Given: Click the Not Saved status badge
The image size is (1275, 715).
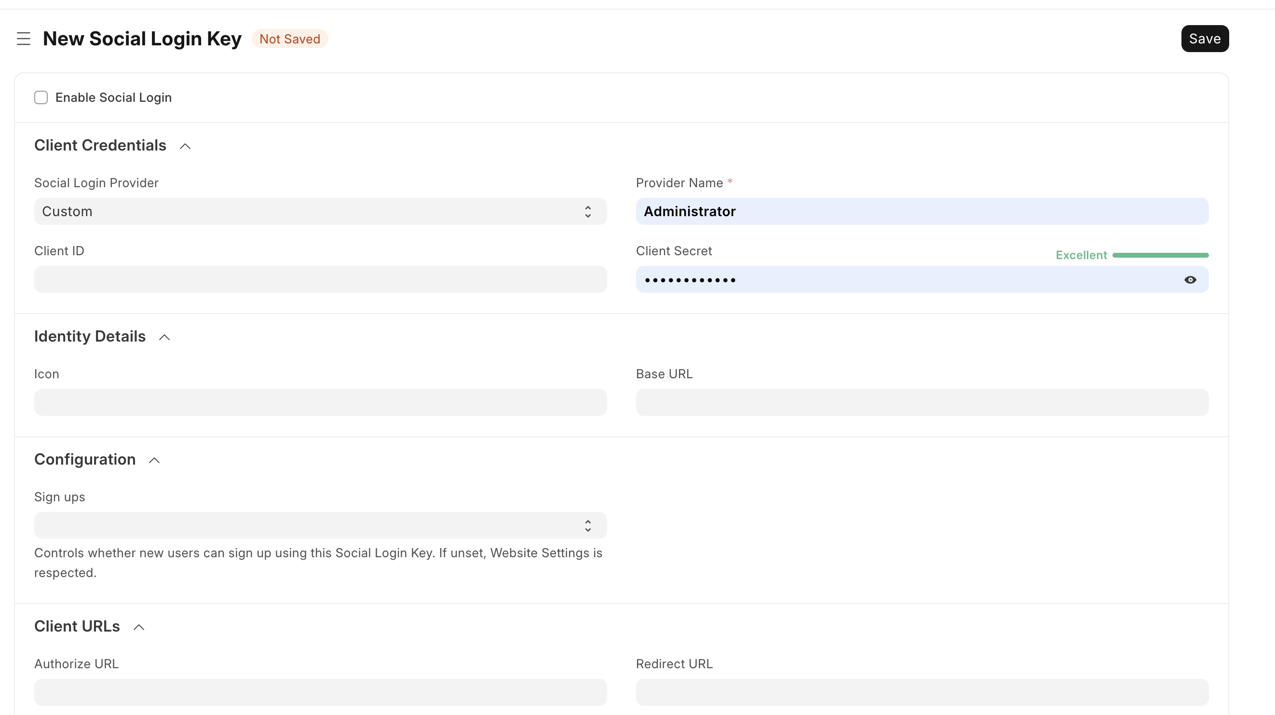Looking at the screenshot, I should pyautogui.click(x=289, y=39).
